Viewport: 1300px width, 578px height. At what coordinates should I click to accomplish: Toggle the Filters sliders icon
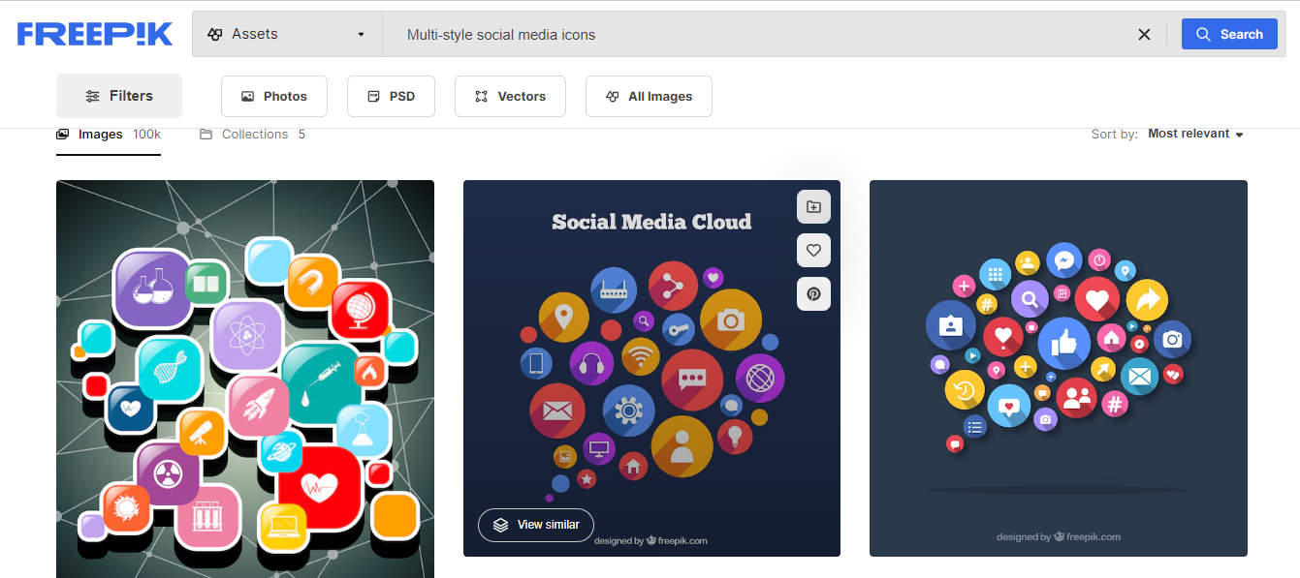click(91, 96)
